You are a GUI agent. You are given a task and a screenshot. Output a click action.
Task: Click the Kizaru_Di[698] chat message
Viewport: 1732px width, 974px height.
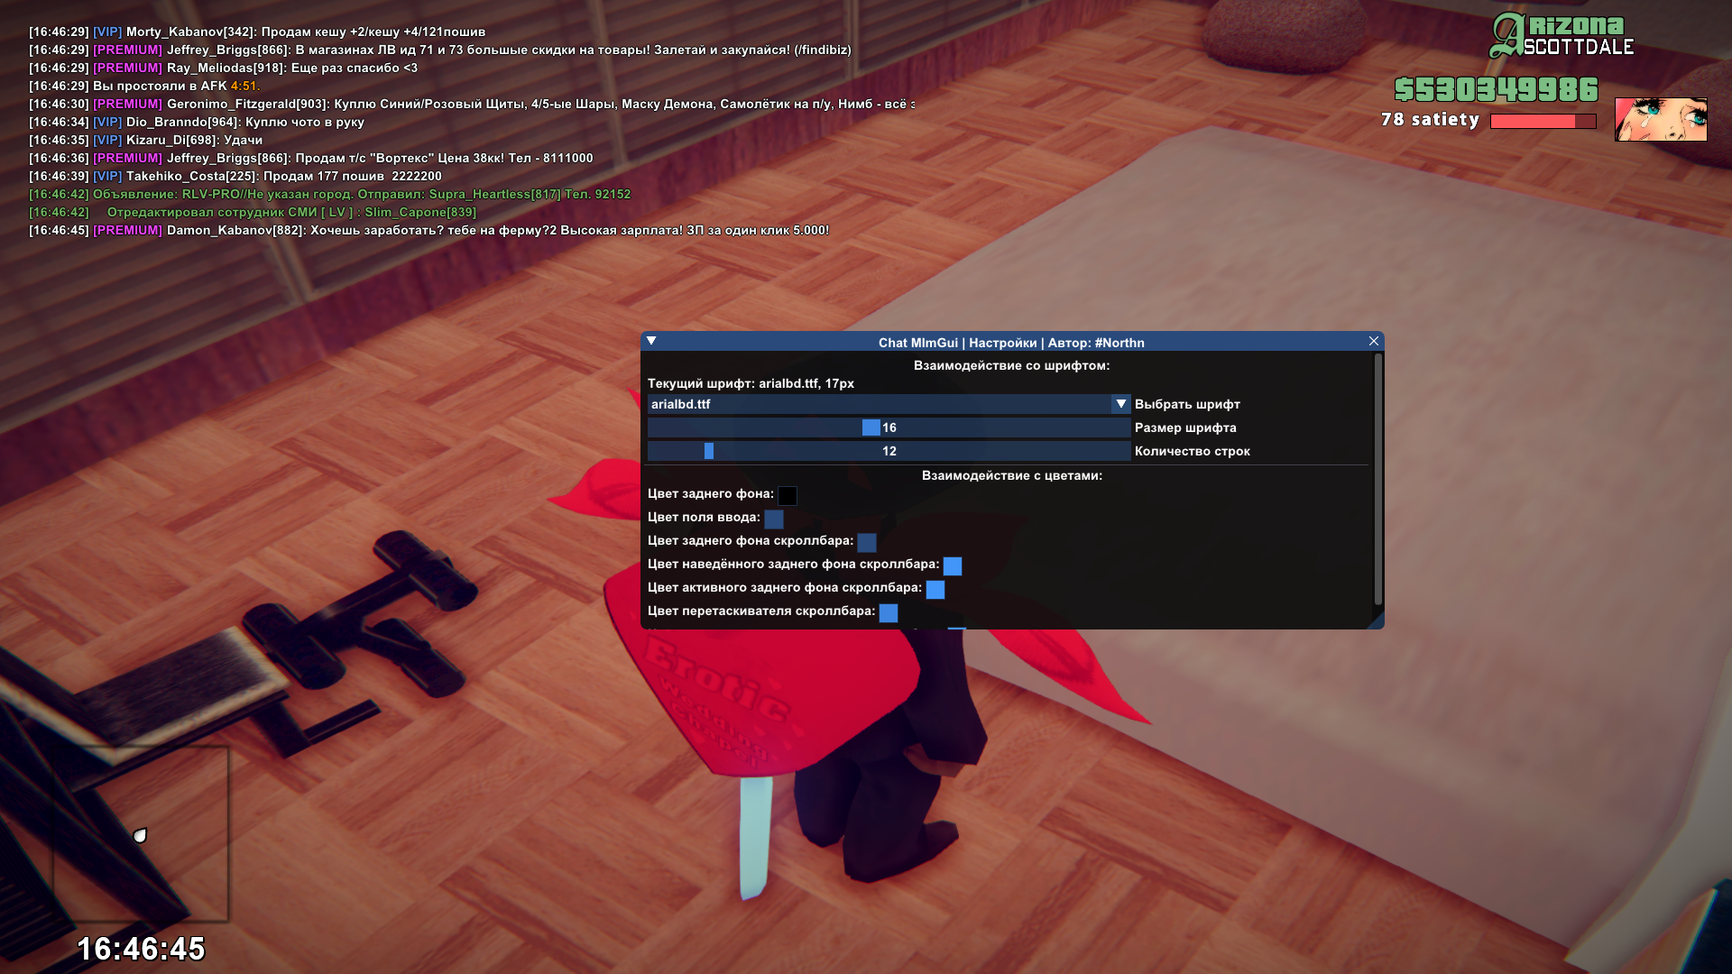tap(145, 140)
